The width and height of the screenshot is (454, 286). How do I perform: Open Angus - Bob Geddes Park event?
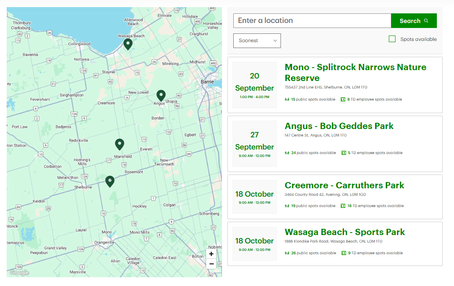[339, 126]
